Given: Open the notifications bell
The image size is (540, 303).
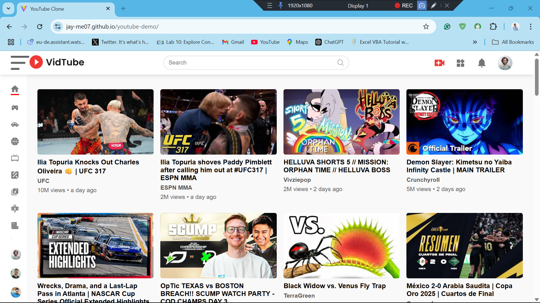Looking at the screenshot, I should [482, 63].
